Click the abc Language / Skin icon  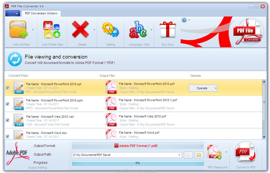[138, 29]
